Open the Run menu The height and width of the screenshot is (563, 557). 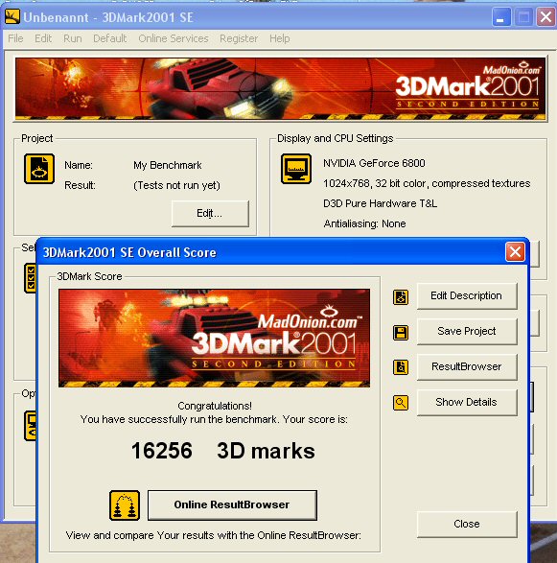tap(73, 38)
